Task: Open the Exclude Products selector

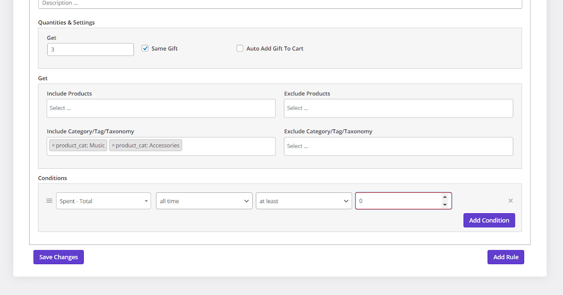Action: coord(398,108)
